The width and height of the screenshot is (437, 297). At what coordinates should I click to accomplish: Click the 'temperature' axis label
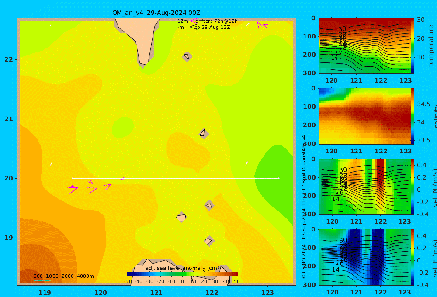point(431,46)
